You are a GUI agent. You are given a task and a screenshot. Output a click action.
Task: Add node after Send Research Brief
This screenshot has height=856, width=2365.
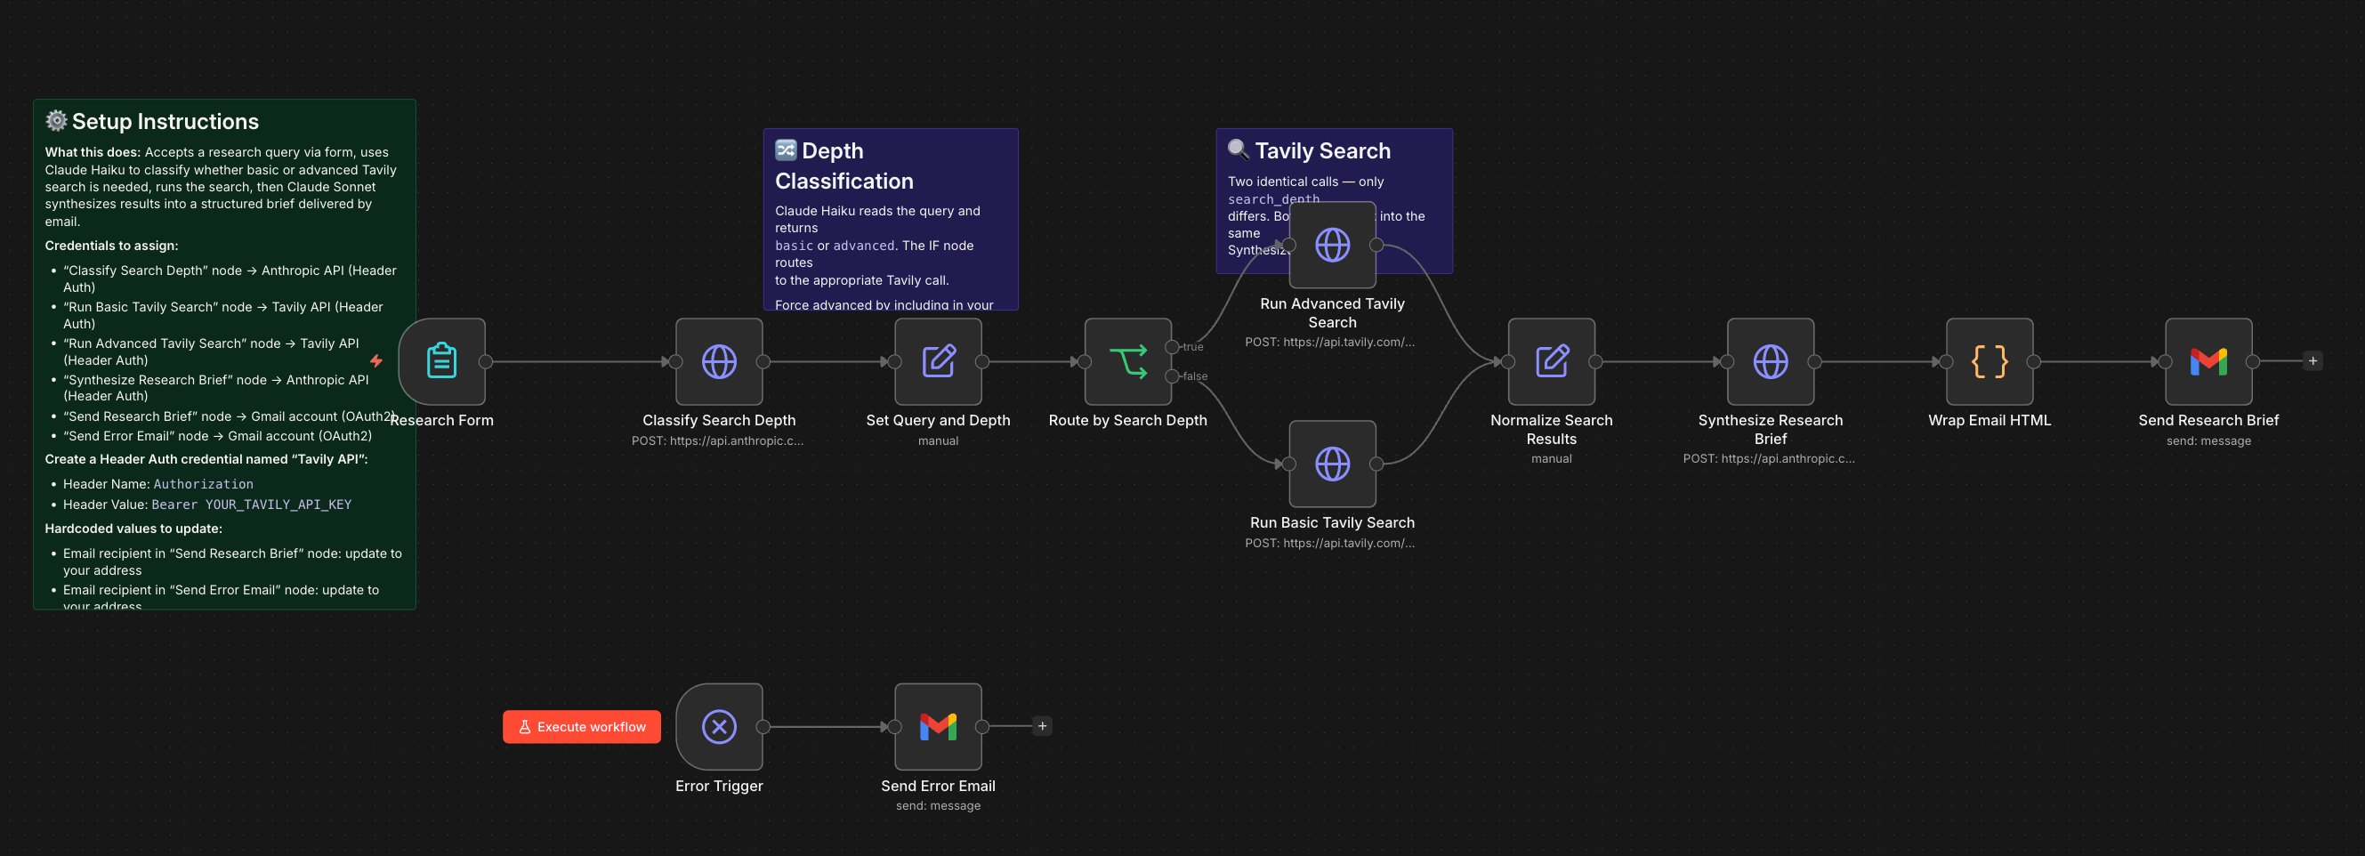pos(2313,361)
